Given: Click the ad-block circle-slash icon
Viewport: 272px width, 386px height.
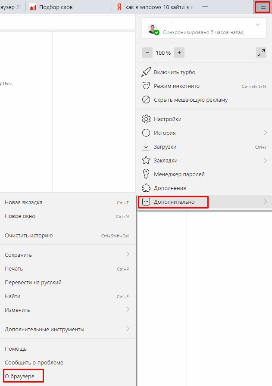Looking at the screenshot, I should pyautogui.click(x=146, y=100).
